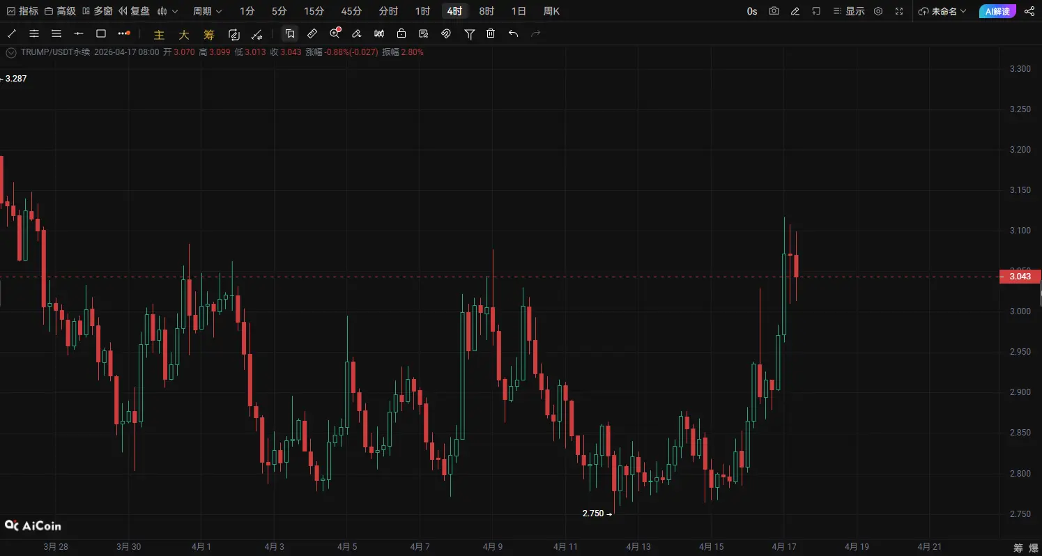The width and height of the screenshot is (1042, 556).
Task: Switch to the 1日 timeframe
Action: coord(519,11)
